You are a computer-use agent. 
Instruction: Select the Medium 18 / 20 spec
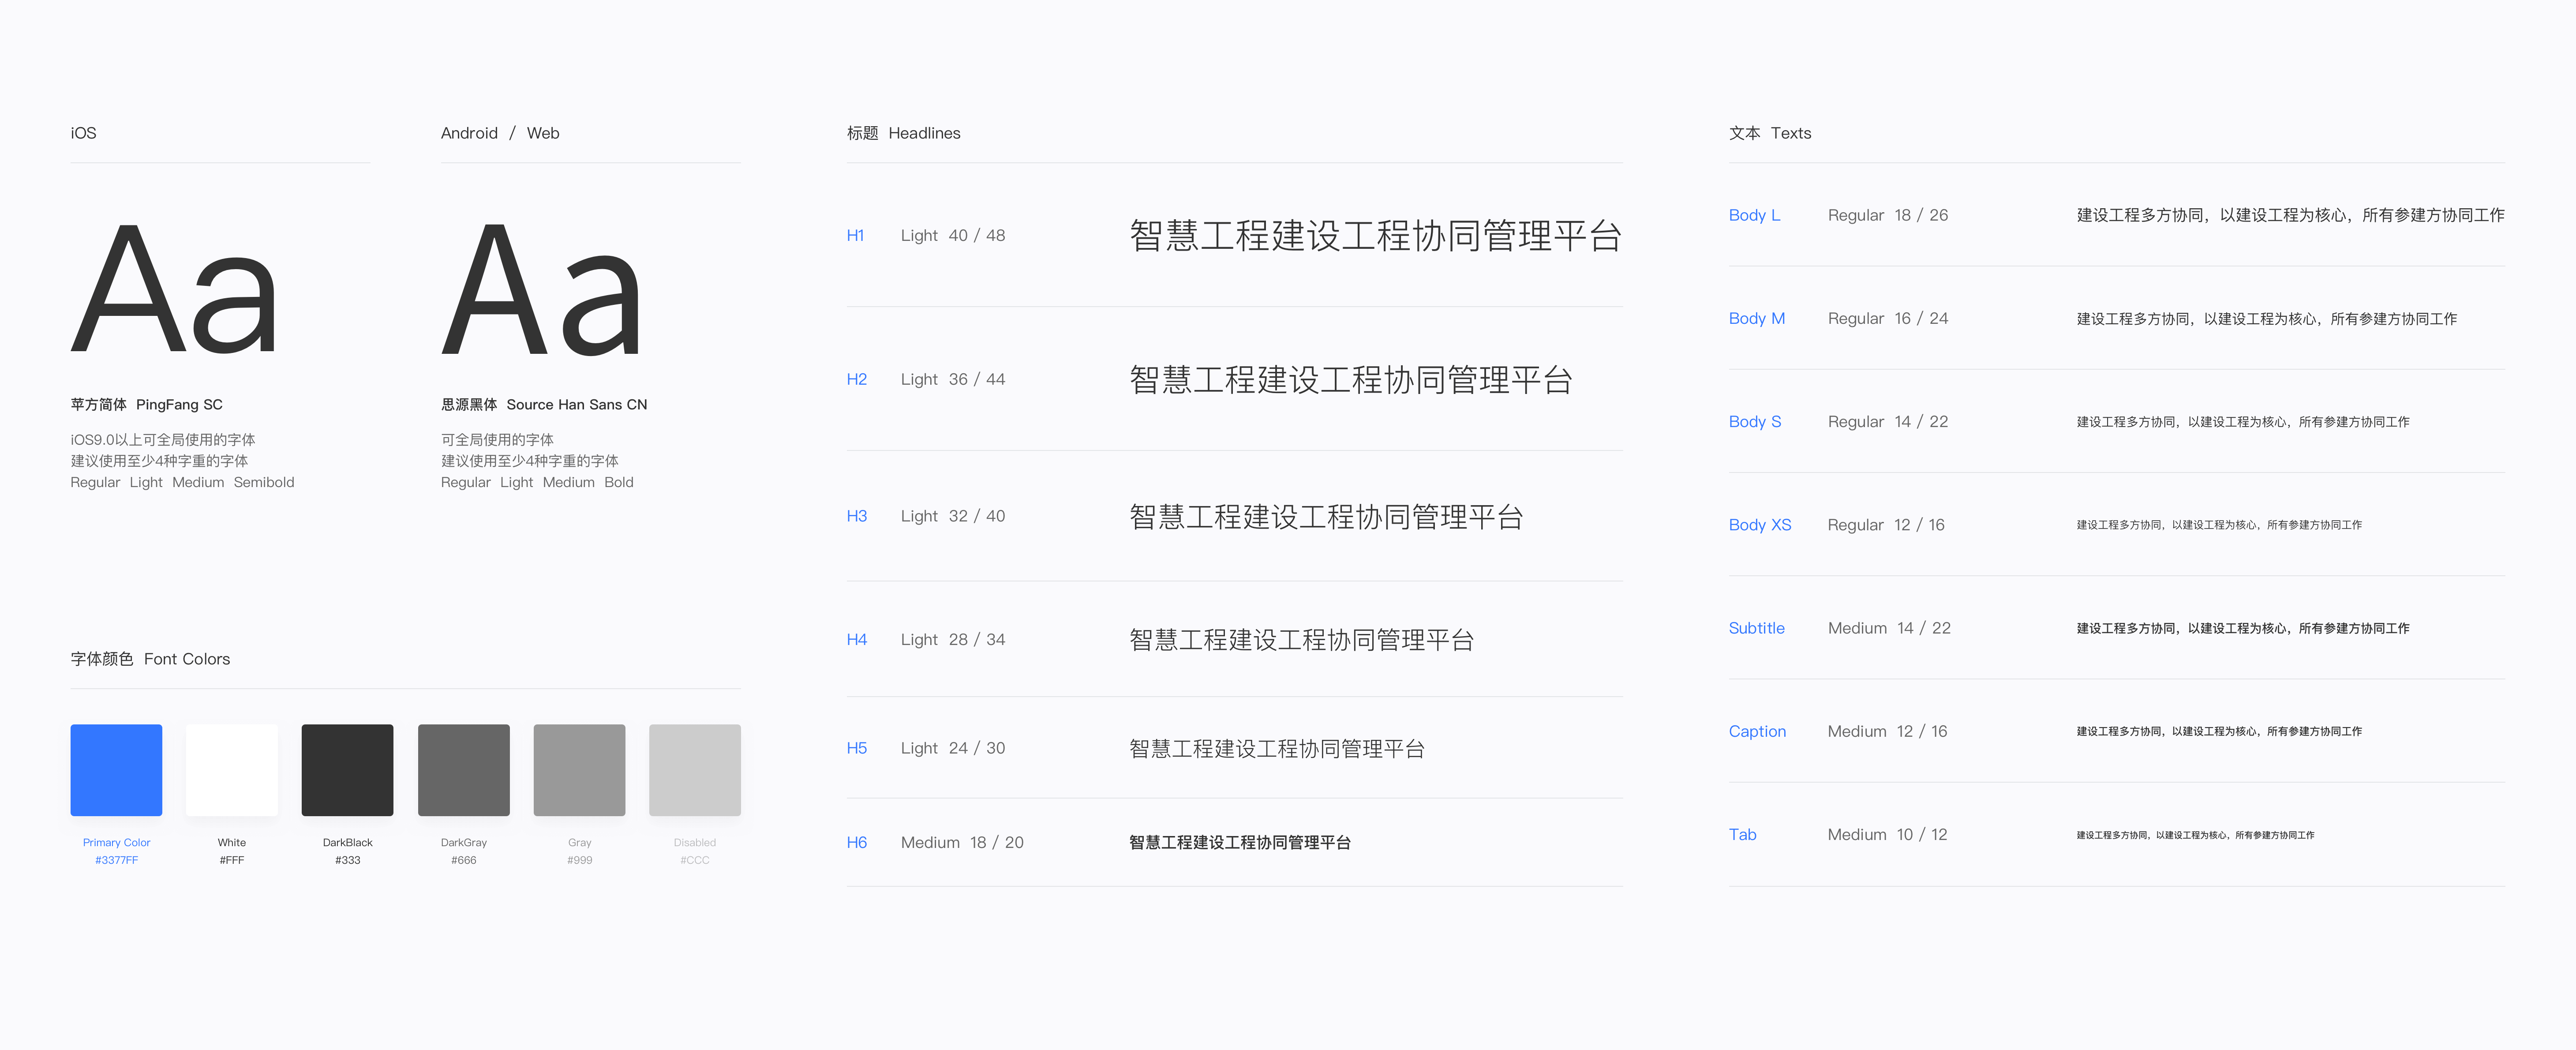coord(962,843)
